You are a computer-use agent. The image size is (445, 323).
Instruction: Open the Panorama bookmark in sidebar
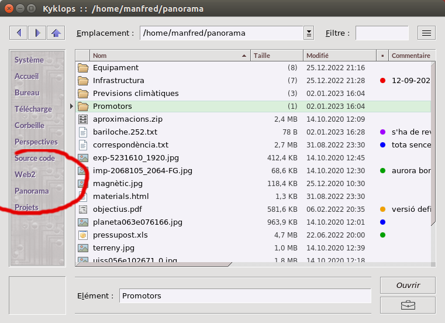(x=32, y=191)
